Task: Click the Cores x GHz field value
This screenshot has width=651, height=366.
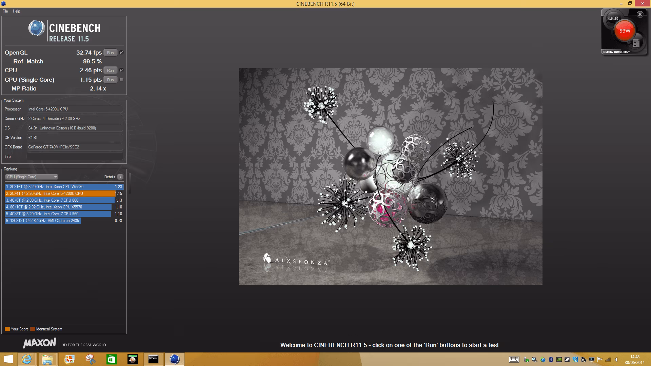Action: pos(75,119)
